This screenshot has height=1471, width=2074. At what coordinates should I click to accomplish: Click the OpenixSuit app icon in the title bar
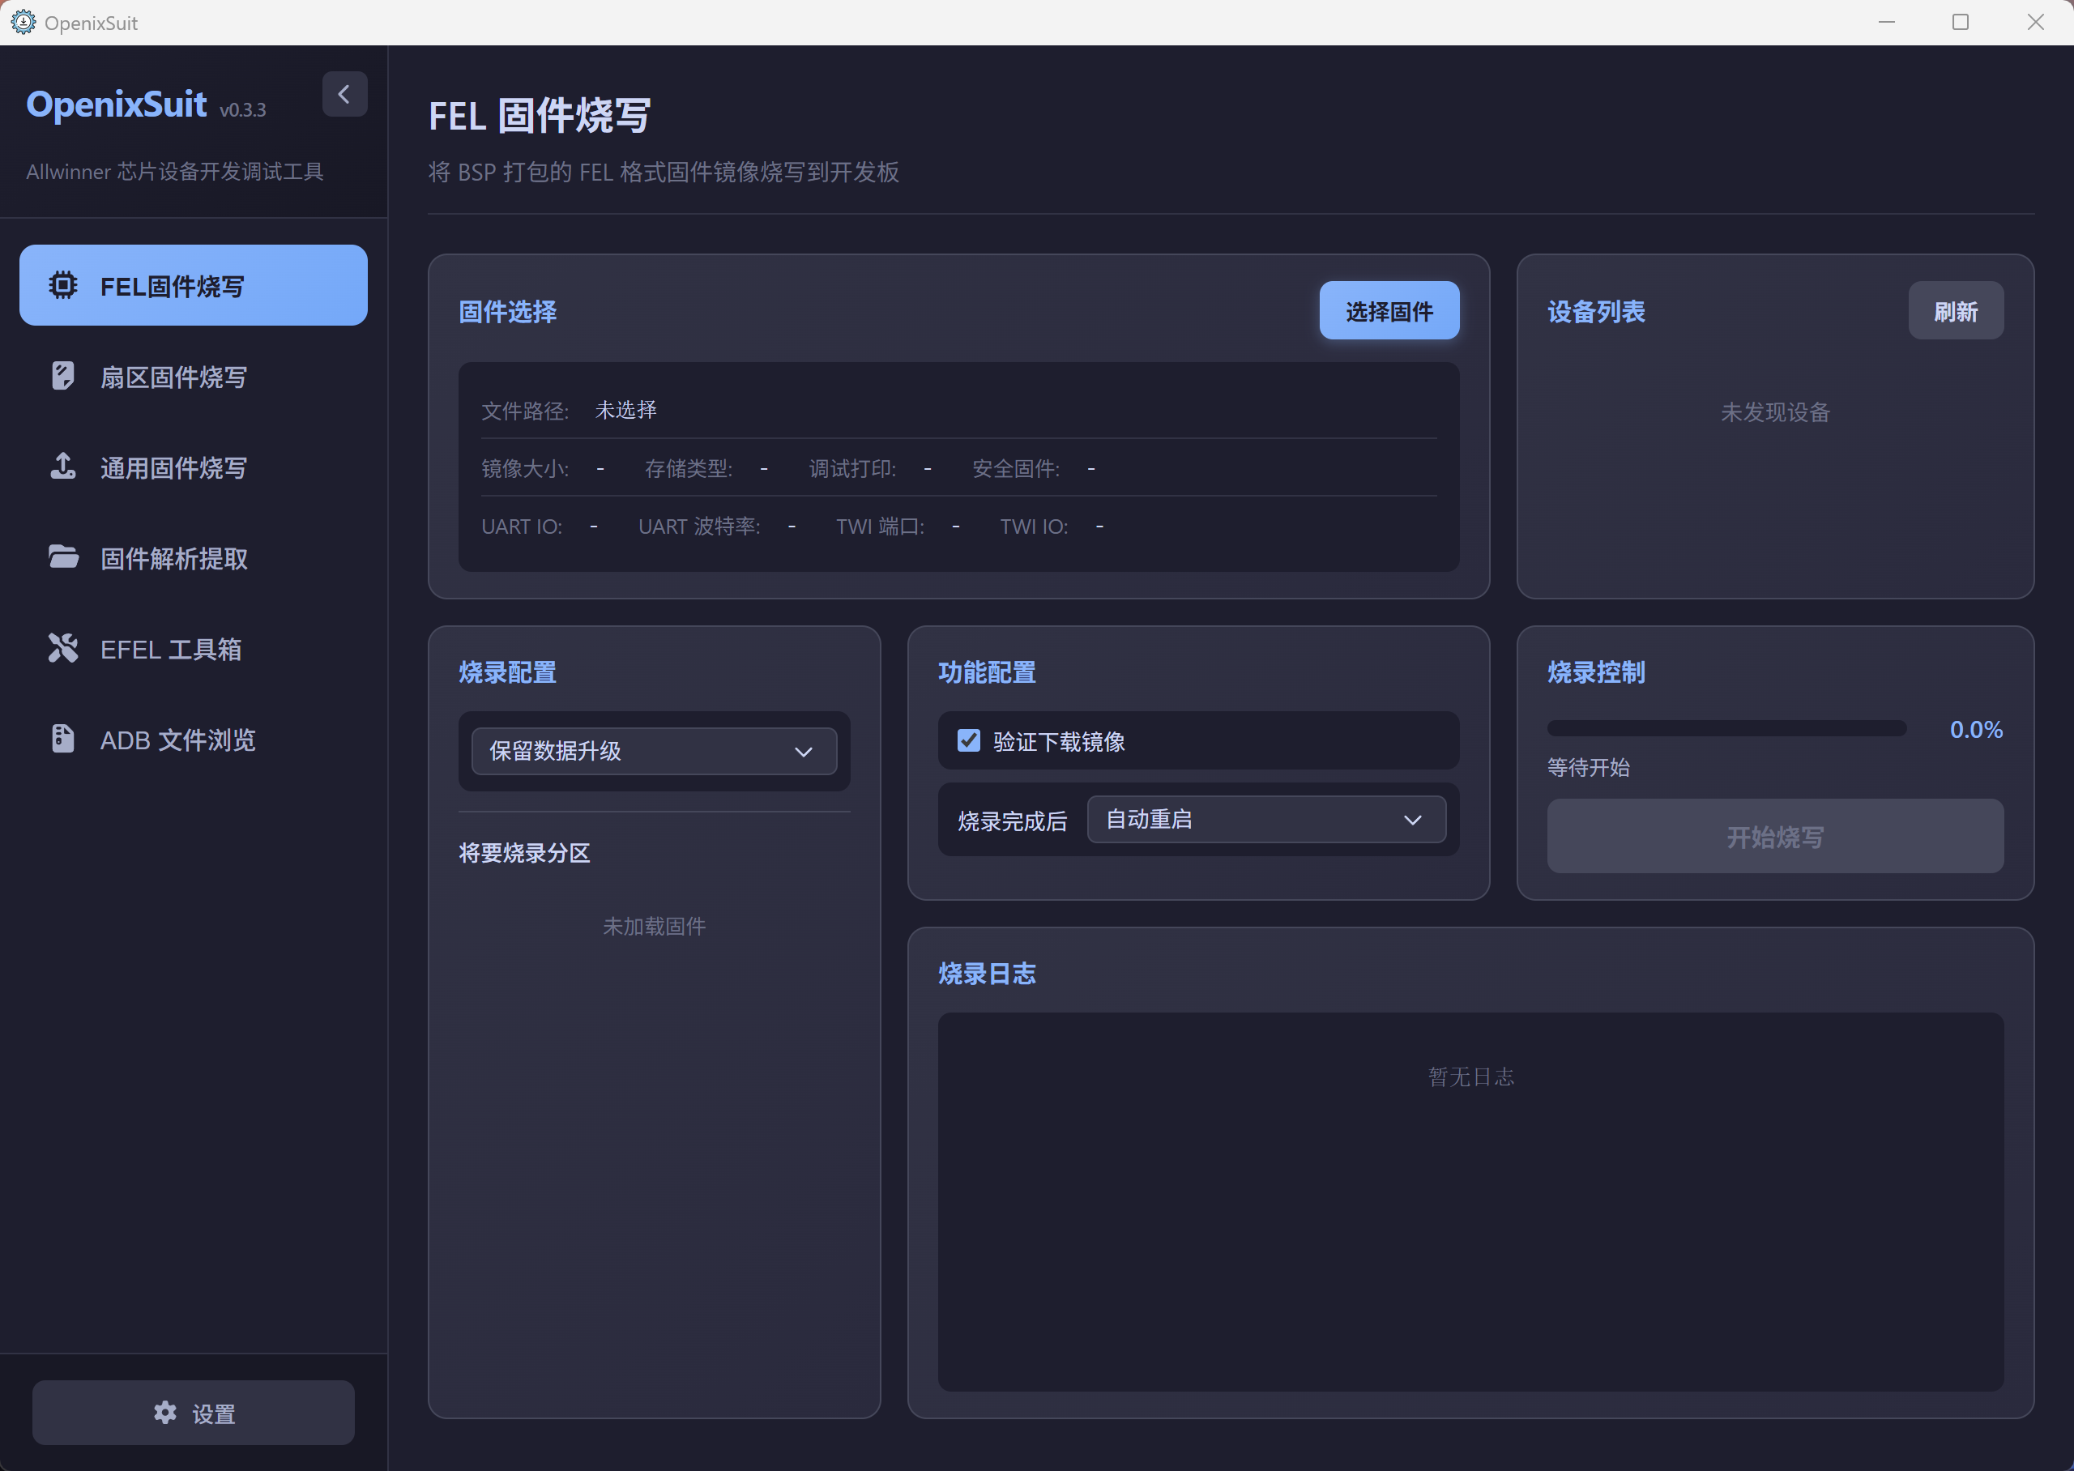coord(23,22)
